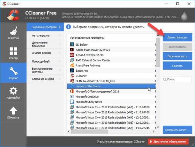Select the Battle.net program name
Screen dimensions: 195x147
tap(82, 70)
